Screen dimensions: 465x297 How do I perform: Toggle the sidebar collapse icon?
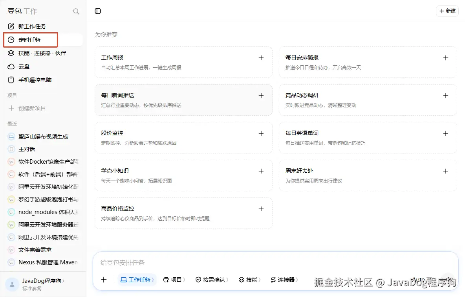tap(98, 11)
